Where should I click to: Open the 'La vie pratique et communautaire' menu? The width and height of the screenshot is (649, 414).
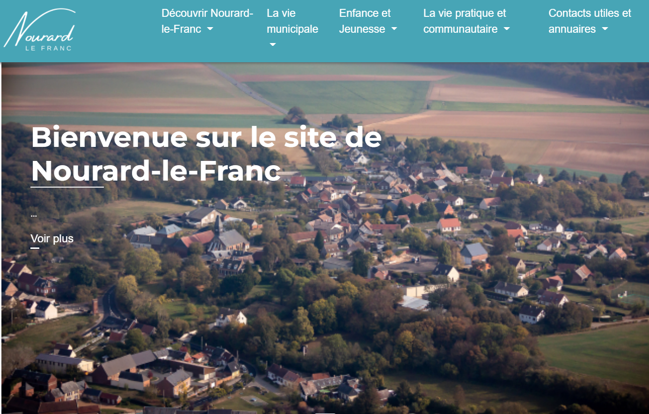click(x=464, y=21)
